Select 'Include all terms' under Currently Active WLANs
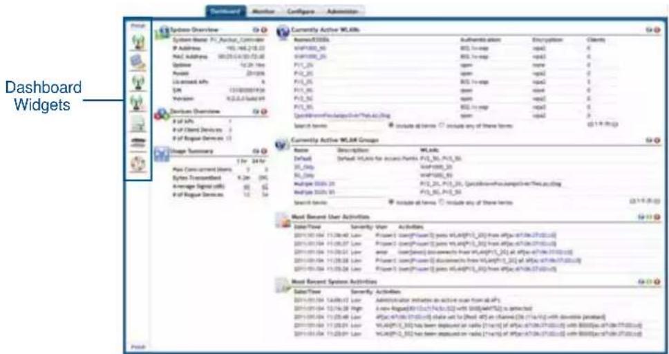This screenshot has height=354, width=669. pos(390,126)
